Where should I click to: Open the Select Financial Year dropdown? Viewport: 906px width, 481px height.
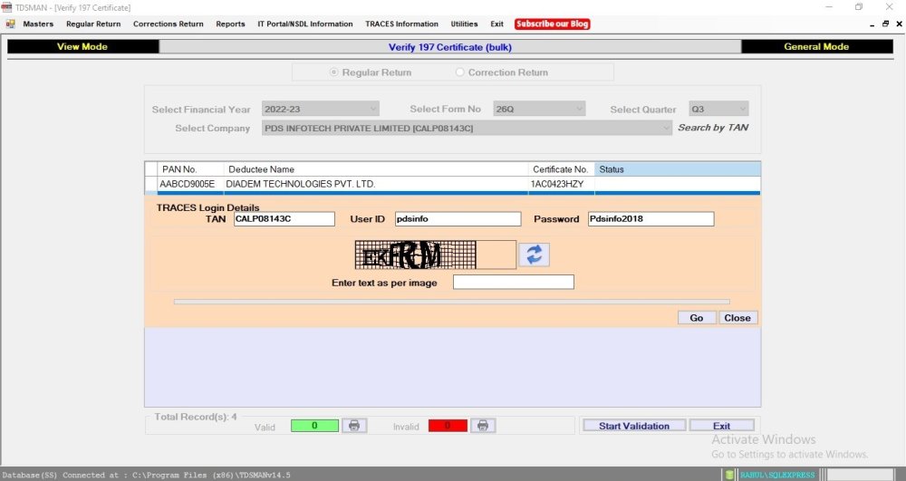[x=321, y=109]
